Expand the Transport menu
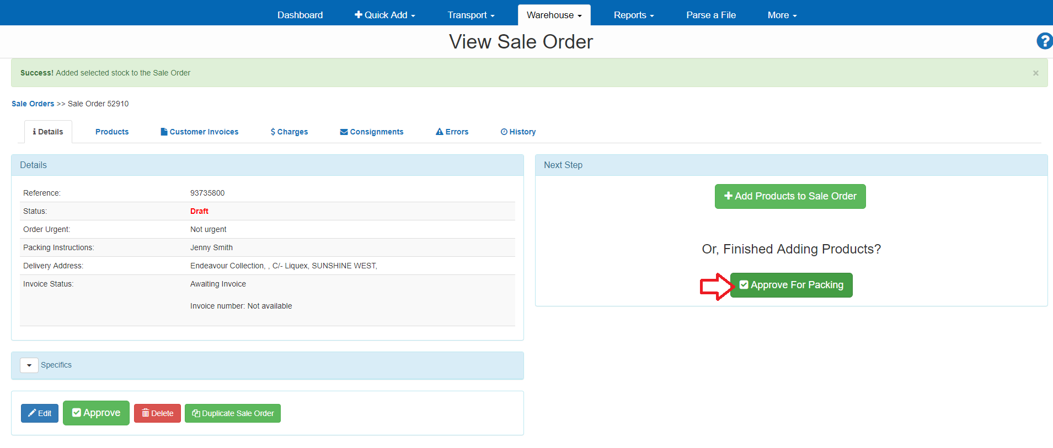The width and height of the screenshot is (1053, 448). pos(471,15)
